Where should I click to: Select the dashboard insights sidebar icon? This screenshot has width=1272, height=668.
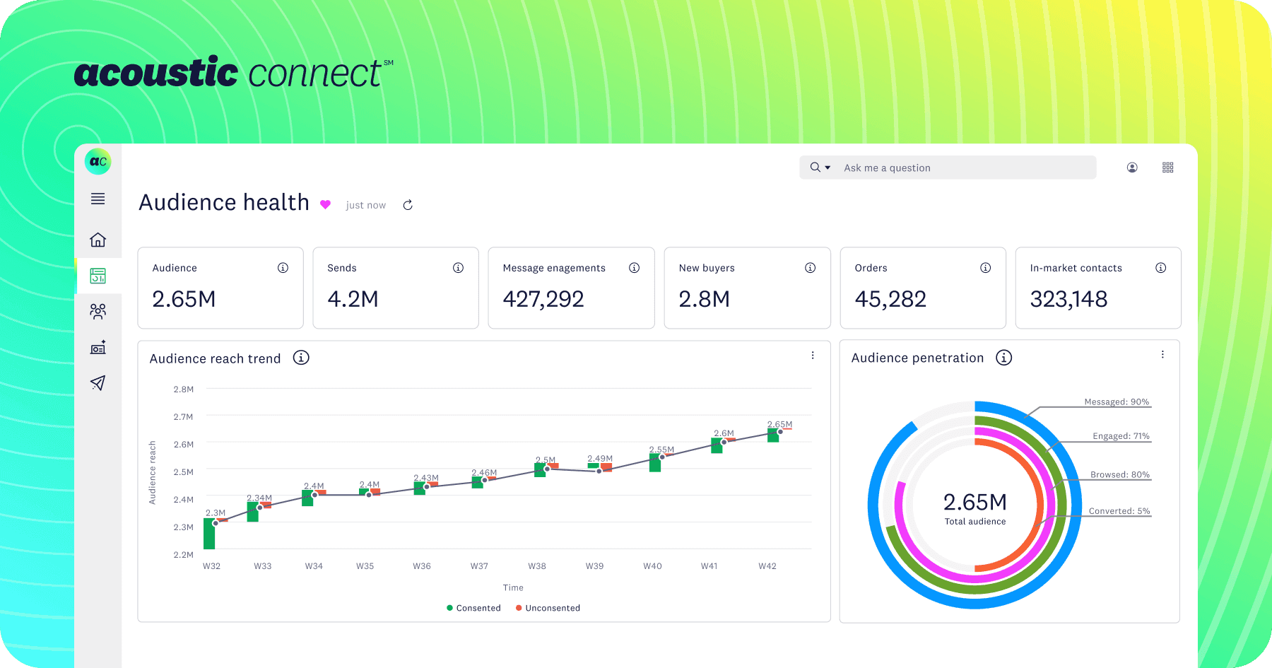click(98, 276)
